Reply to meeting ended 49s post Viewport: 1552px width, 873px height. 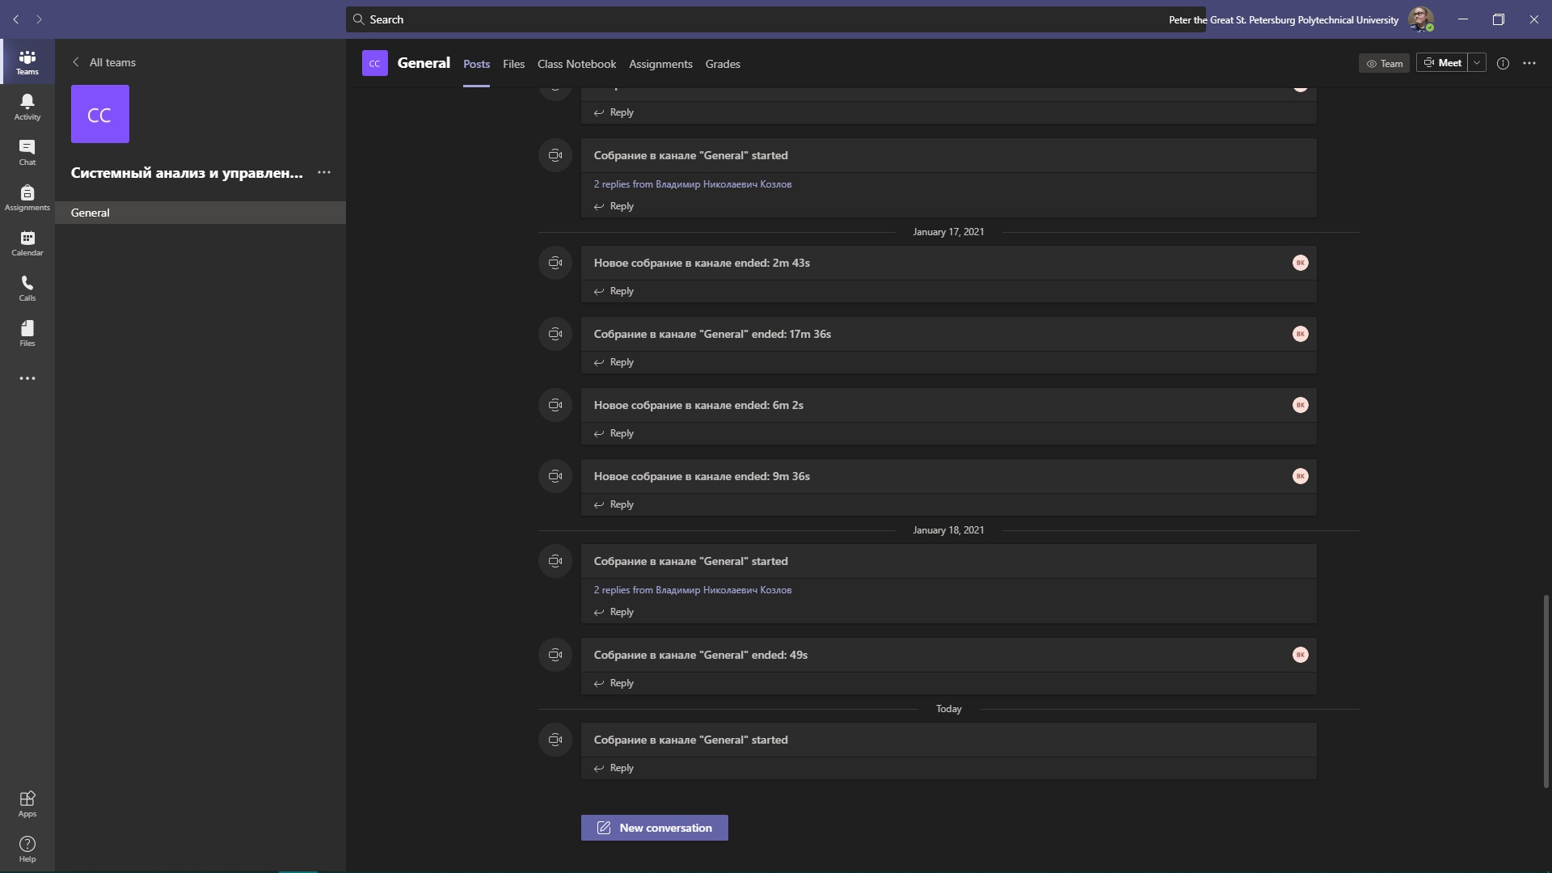coord(614,683)
